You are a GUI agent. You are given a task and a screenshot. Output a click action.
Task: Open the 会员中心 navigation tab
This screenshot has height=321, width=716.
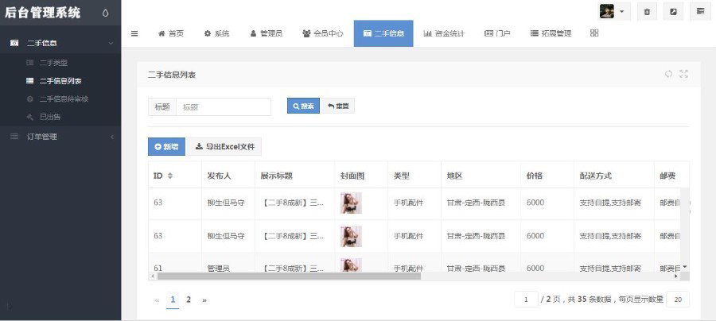[323, 33]
